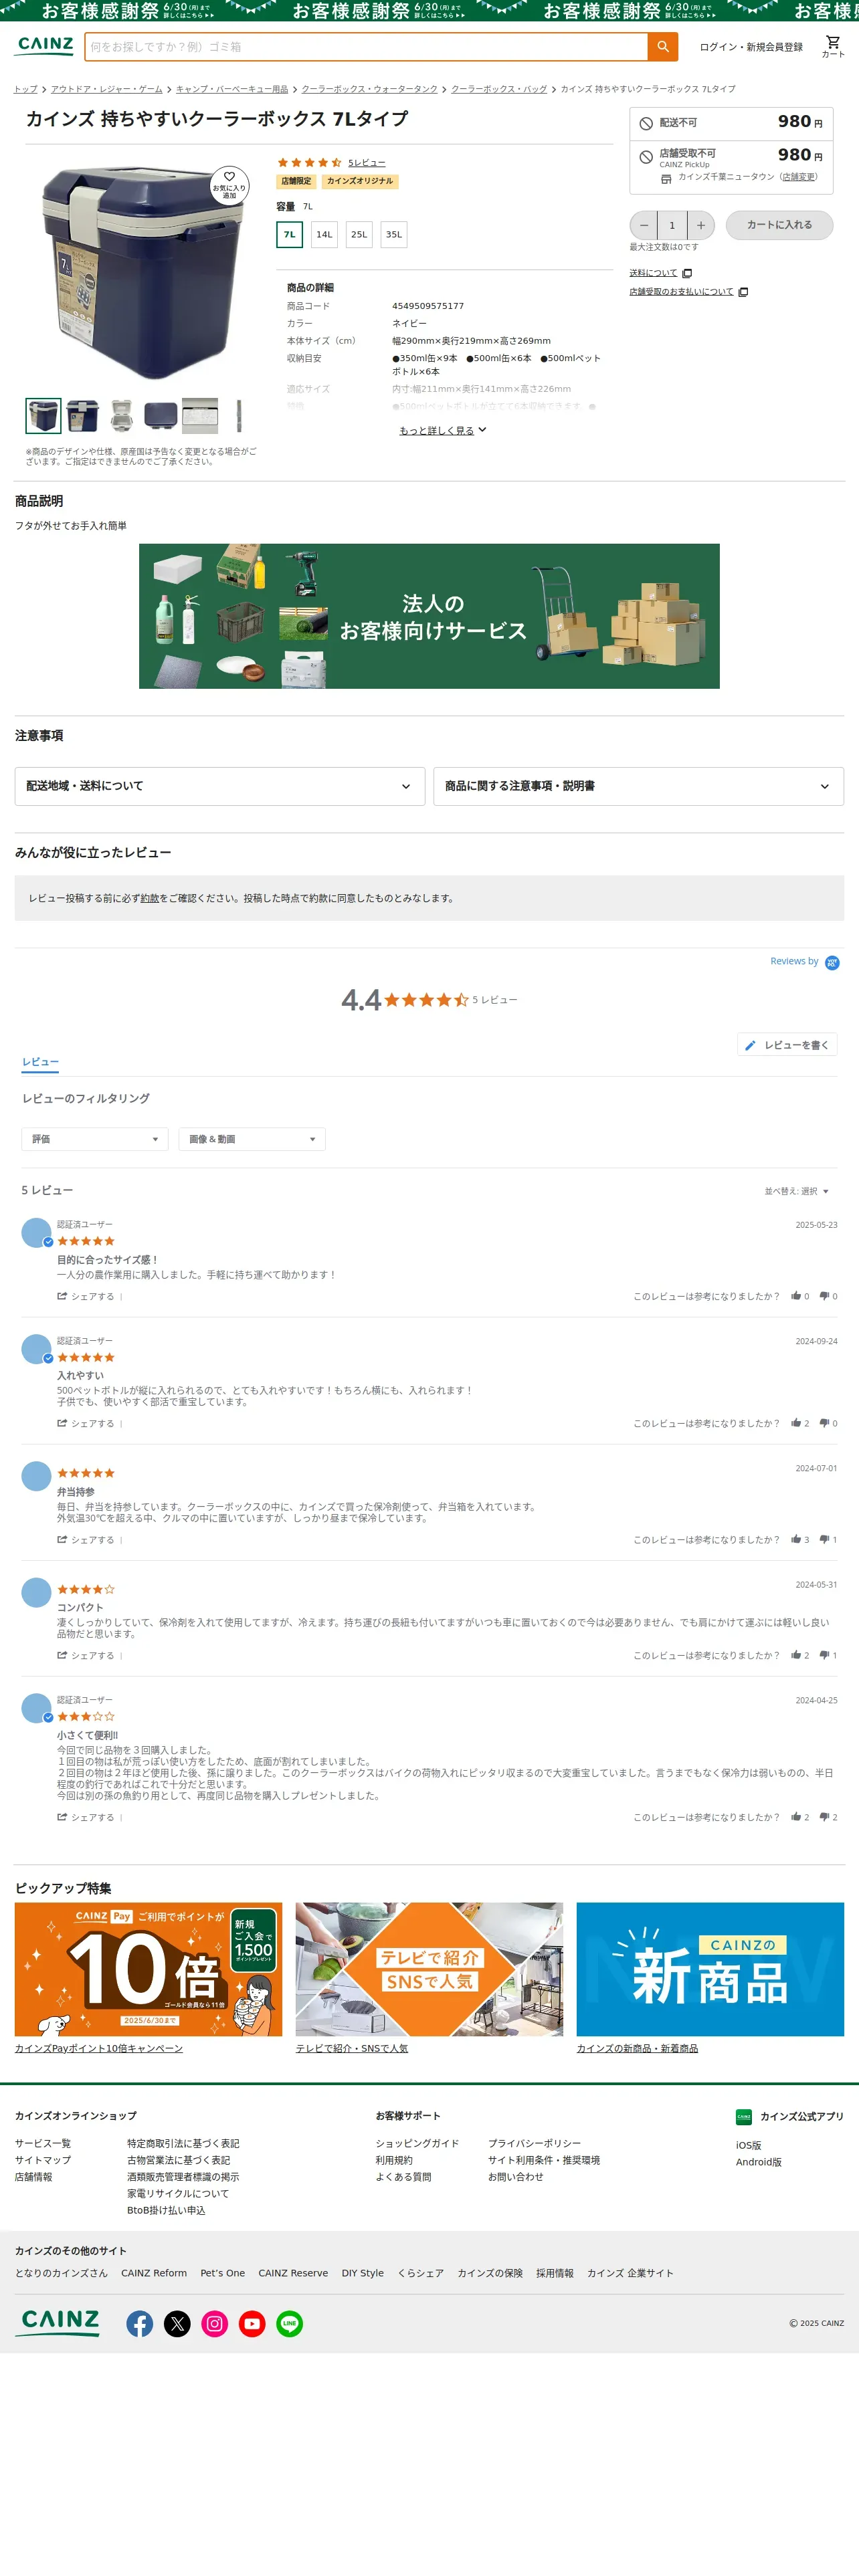Select the 25L capacity option
The height and width of the screenshot is (2576, 859).
[x=359, y=234]
